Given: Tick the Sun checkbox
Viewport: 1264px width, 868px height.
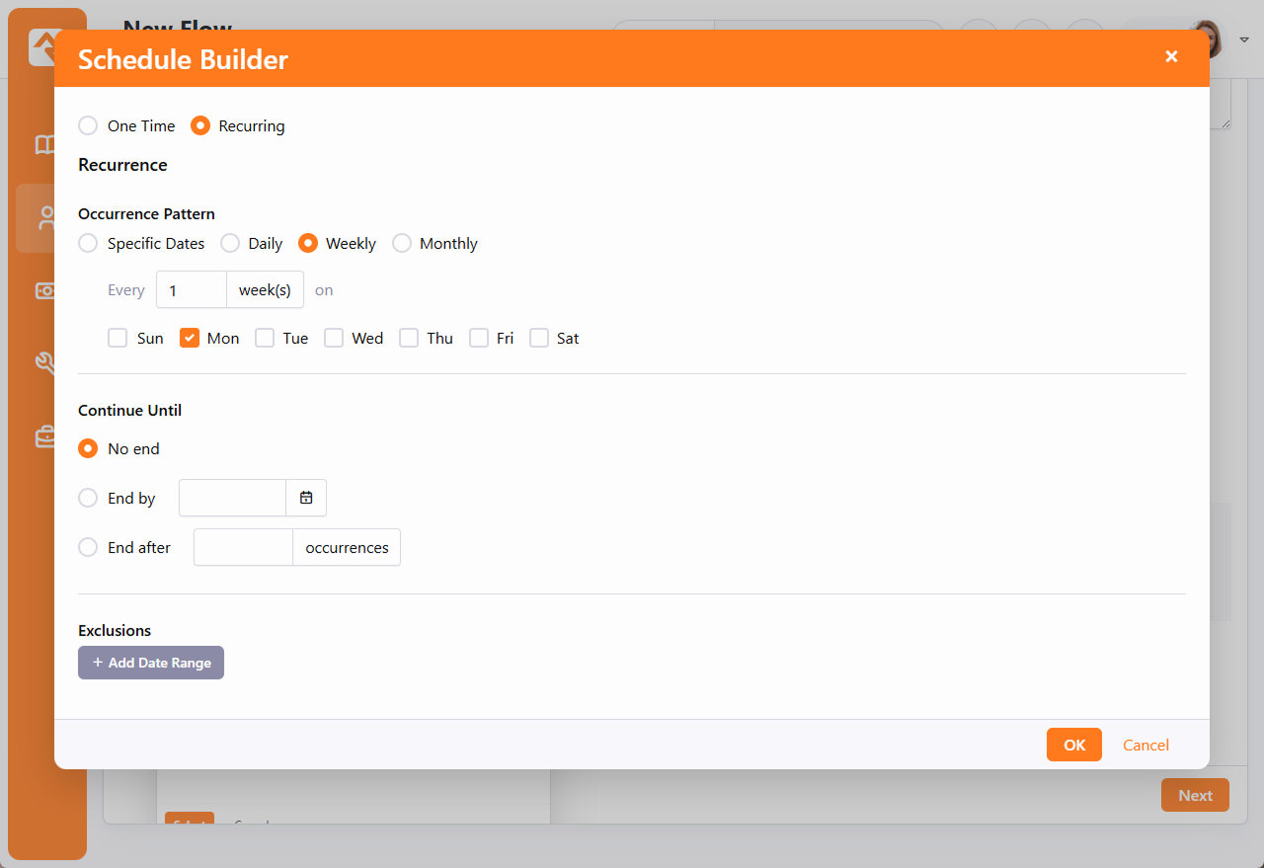Looking at the screenshot, I should click(118, 338).
